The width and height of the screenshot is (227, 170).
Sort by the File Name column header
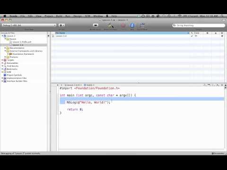coord(122,33)
